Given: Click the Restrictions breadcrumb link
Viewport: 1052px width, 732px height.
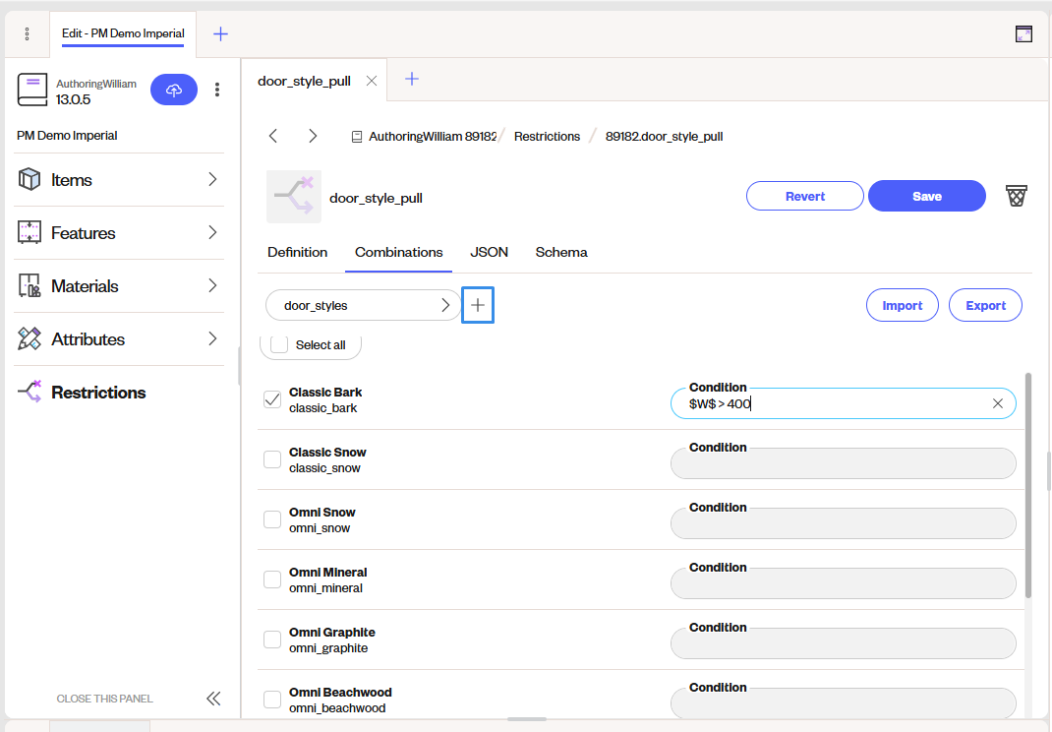Looking at the screenshot, I should pyautogui.click(x=547, y=137).
